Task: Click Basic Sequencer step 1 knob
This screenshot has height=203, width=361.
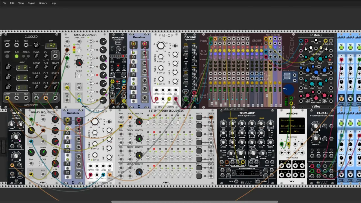Action: [103, 42]
